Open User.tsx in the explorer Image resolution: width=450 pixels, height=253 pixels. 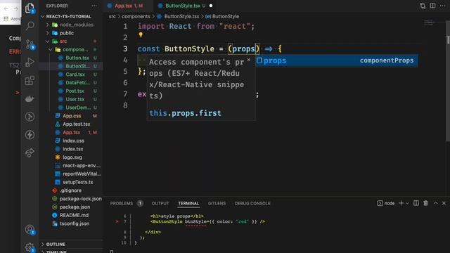click(75, 99)
